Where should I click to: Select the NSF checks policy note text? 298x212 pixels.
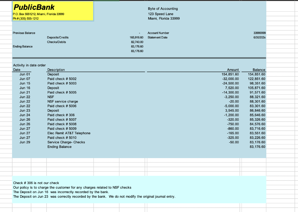(x=71, y=188)
